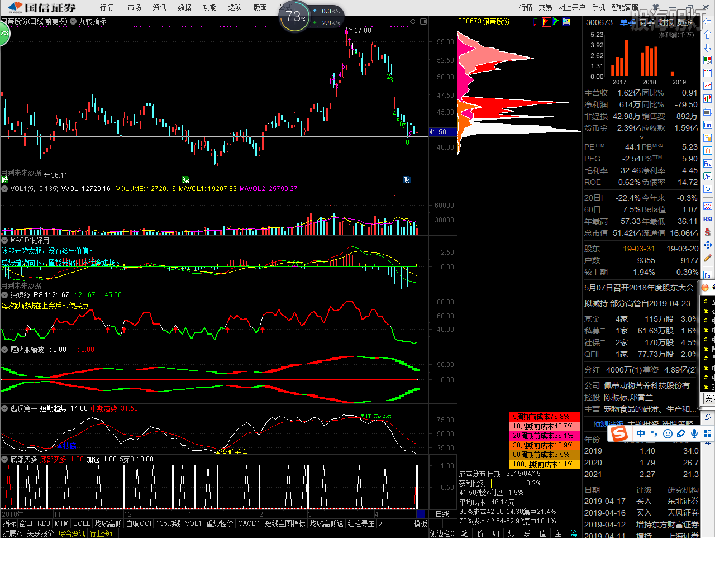Viewport: 715px width, 572px height.
Task: Toggle the 值 value view button
Action: click(543, 533)
